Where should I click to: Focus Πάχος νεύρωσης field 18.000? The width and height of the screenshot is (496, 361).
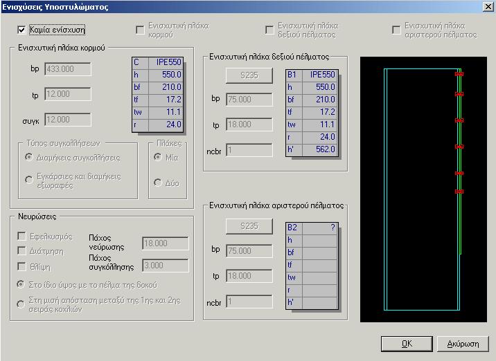[x=166, y=243]
